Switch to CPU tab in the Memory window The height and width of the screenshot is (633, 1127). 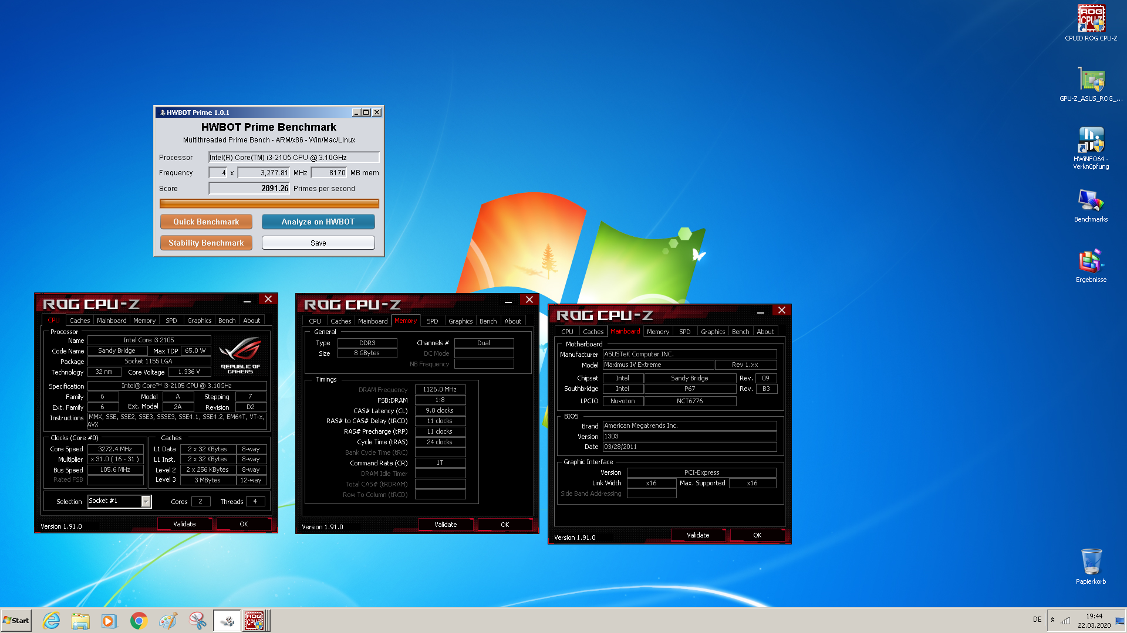[x=315, y=321]
